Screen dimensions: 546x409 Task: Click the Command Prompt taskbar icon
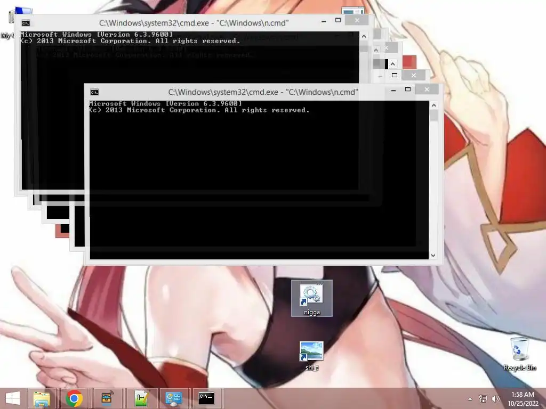(x=206, y=398)
